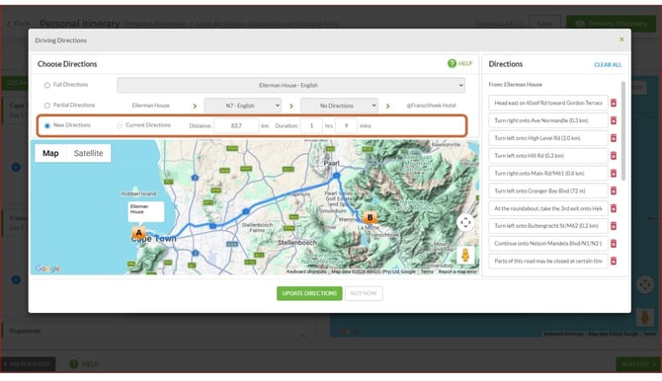Viewport: 662px width, 381px height.
Task: Click map marker A at Ellerman House
Action: tap(138, 233)
